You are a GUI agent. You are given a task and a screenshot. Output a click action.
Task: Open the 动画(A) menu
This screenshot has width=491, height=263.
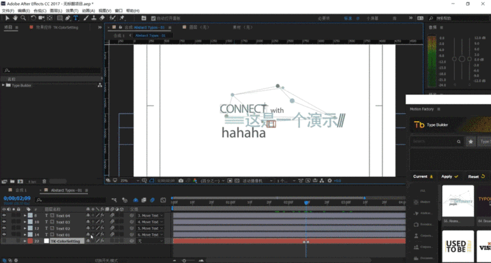click(88, 11)
